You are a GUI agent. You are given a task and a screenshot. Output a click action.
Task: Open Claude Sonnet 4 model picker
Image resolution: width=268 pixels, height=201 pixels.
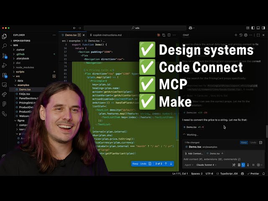coord(206,165)
